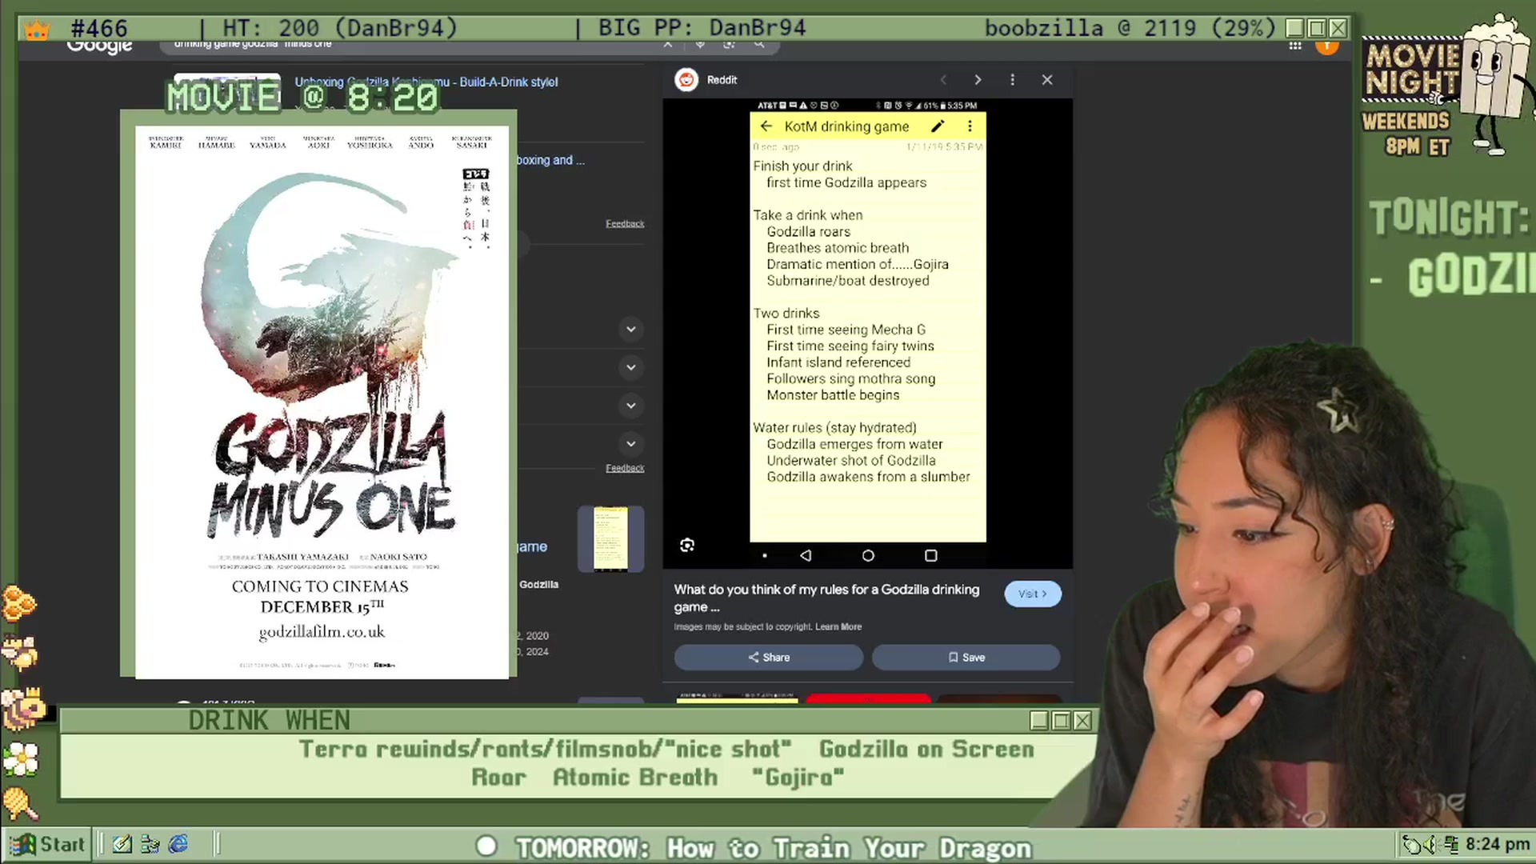This screenshot has height=864, width=1536.
Task: Click the first Feedback link in the results
Action: tap(625, 224)
